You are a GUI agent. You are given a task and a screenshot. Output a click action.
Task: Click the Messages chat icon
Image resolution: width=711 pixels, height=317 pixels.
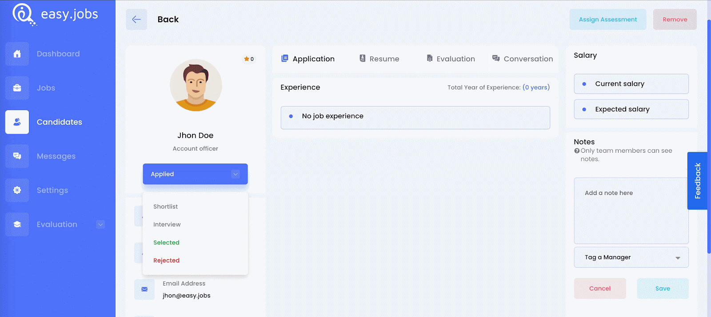pos(17,156)
